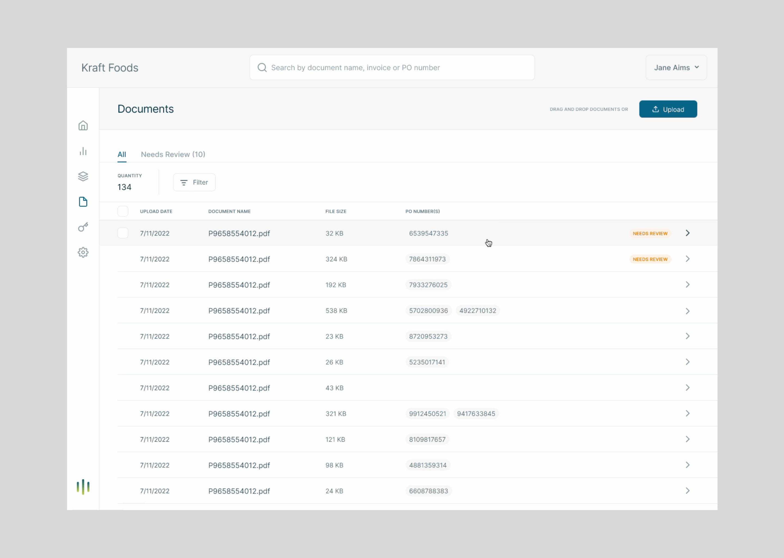Switch to the All tab

point(122,154)
